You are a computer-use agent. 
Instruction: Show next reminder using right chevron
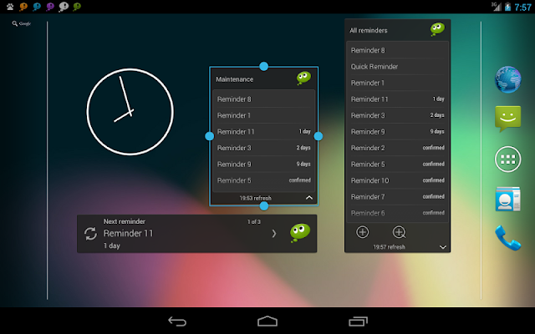click(x=274, y=234)
